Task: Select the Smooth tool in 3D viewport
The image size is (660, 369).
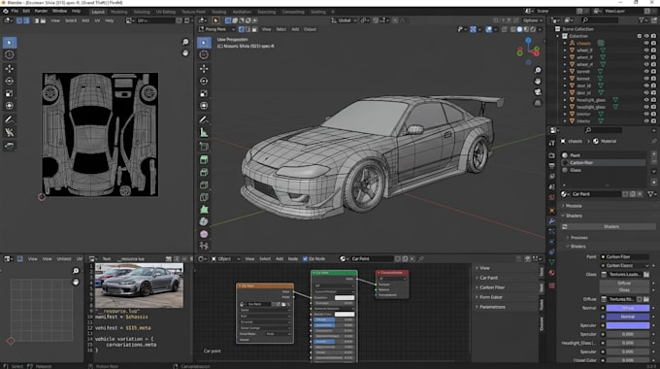Action: (204, 234)
